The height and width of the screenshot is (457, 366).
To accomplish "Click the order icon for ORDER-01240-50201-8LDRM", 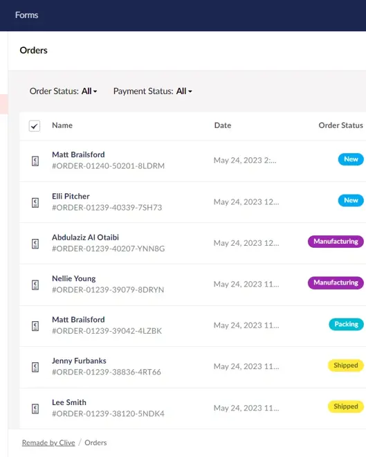I will tap(35, 161).
